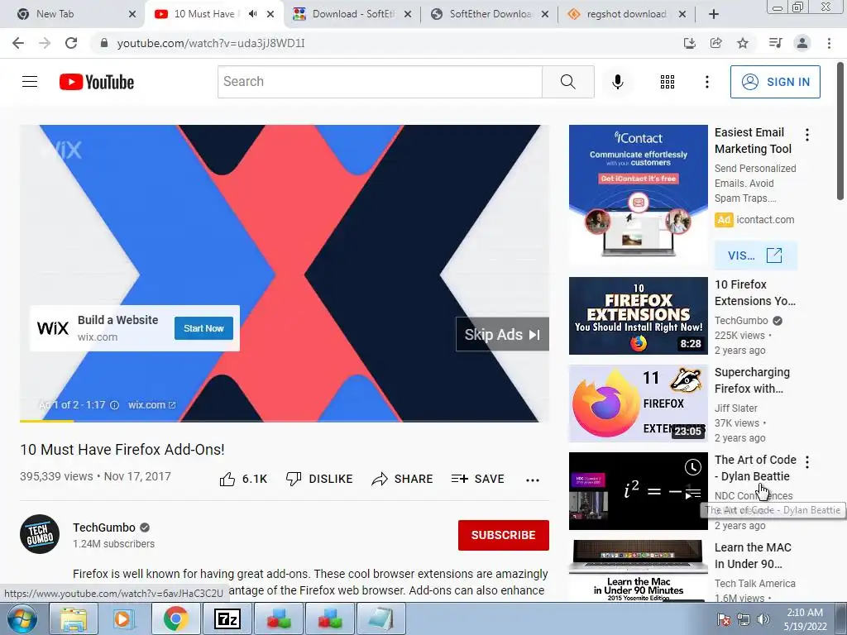
Task: Skip the Wix ad
Action: pos(502,334)
